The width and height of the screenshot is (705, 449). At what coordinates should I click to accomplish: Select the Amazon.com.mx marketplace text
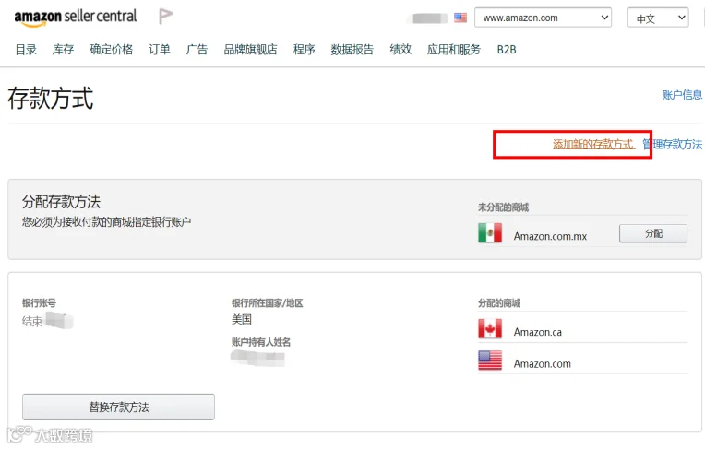[550, 236]
